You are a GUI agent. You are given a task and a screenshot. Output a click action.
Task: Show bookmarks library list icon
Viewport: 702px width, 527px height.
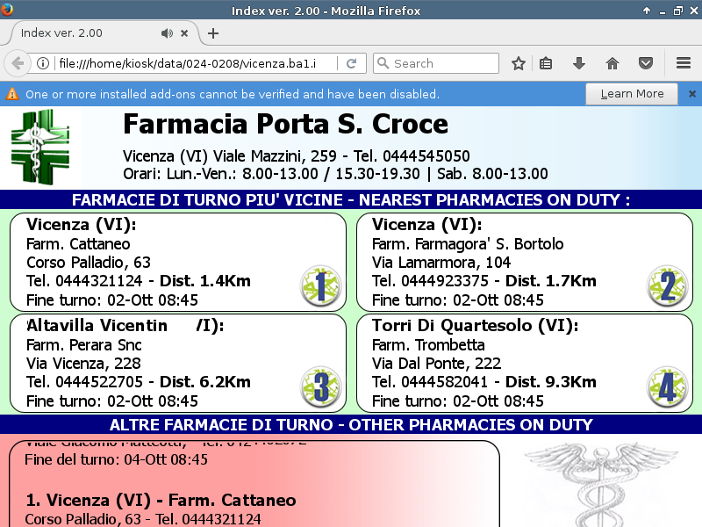pyautogui.click(x=546, y=63)
